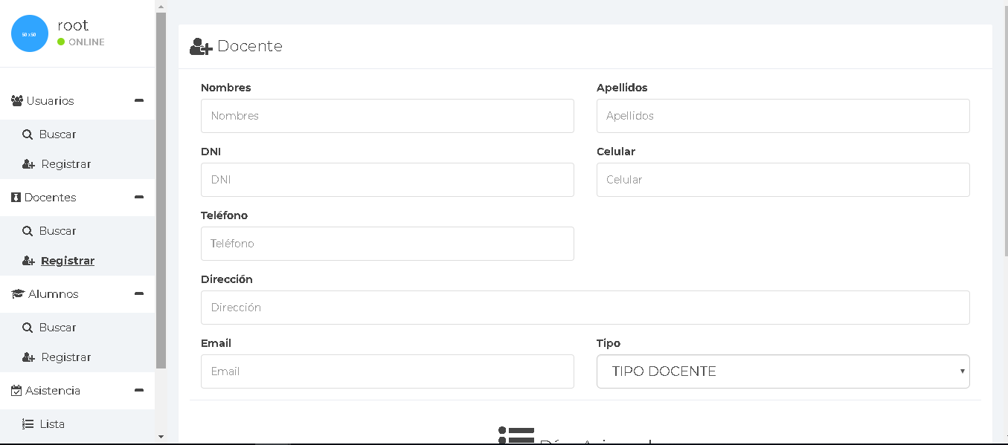This screenshot has height=445, width=1008.
Task: Open Buscar under Docentes
Action: click(x=57, y=231)
